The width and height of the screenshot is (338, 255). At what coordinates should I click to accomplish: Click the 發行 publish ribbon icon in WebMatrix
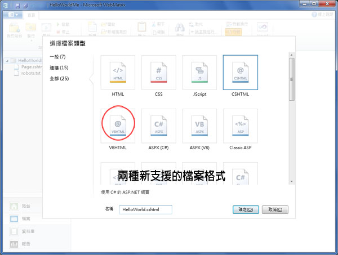[31, 30]
